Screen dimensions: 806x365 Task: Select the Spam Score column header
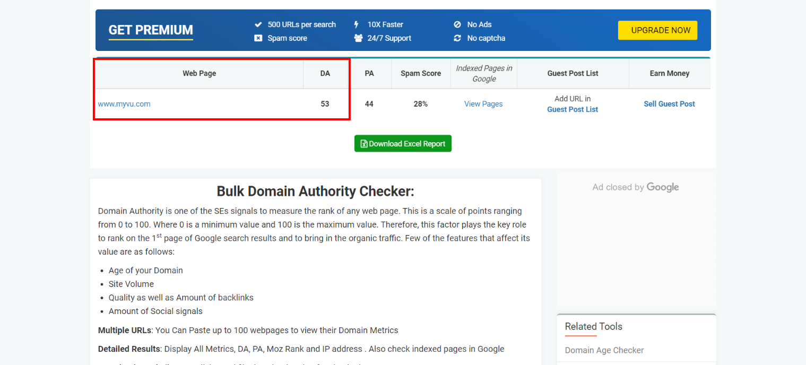(x=421, y=73)
